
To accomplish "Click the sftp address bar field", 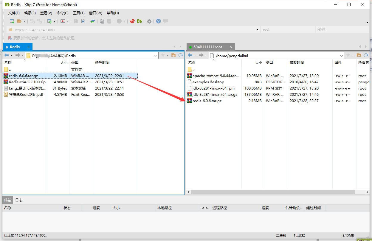I will tap(133, 30).
